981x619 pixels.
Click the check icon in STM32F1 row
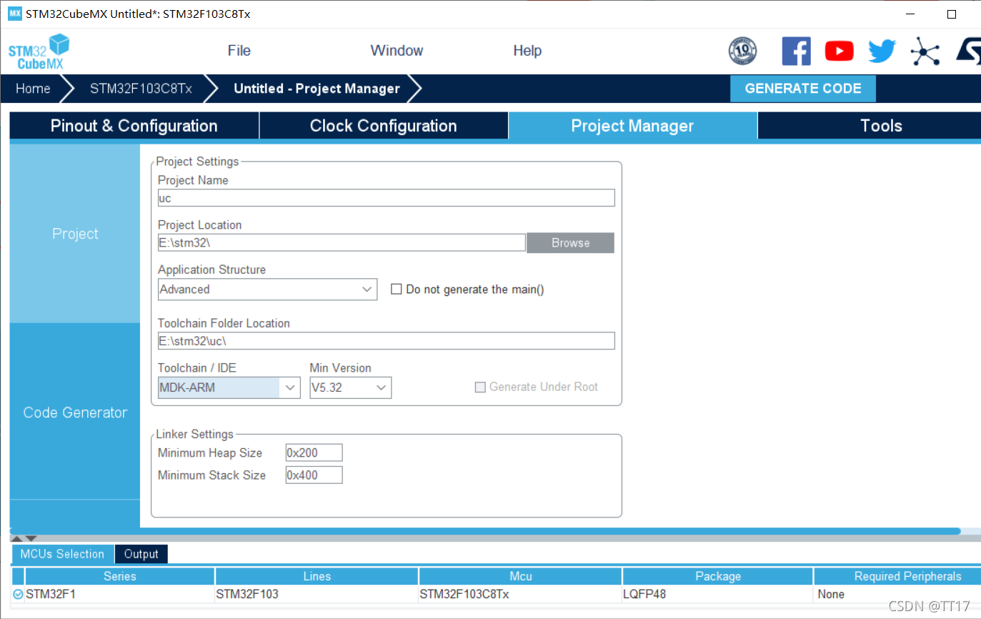pyautogui.click(x=18, y=594)
